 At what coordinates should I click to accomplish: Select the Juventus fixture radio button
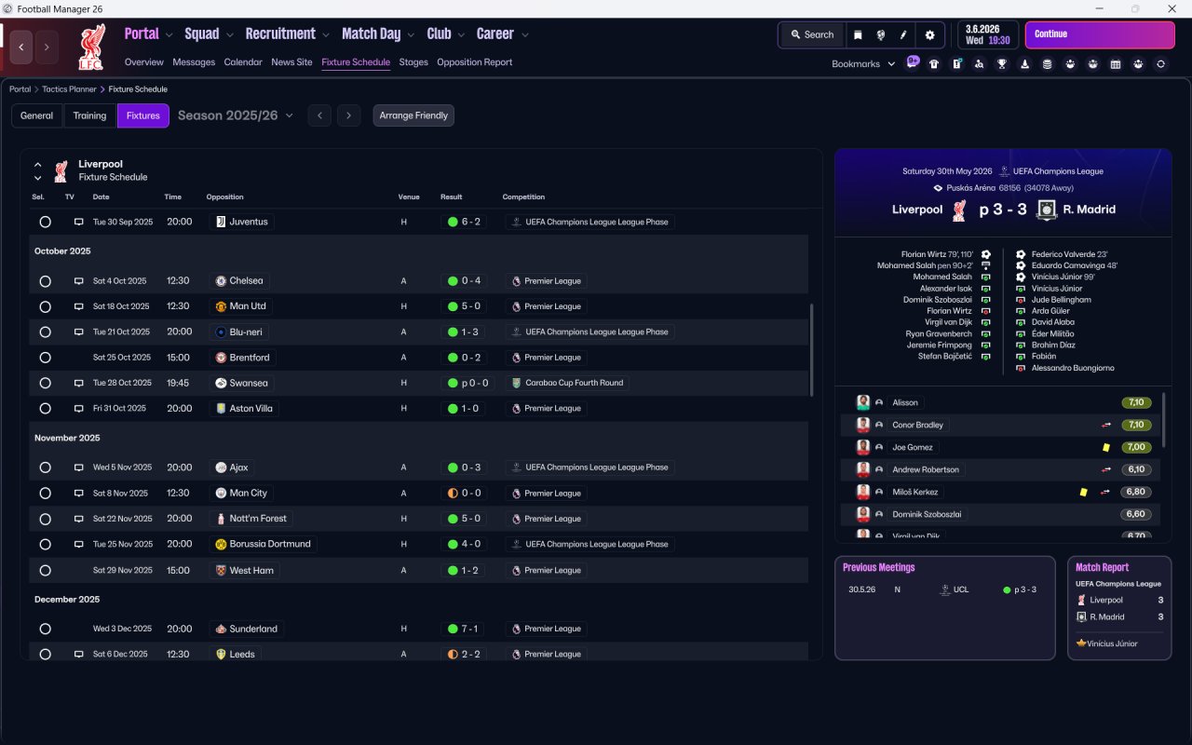point(45,223)
